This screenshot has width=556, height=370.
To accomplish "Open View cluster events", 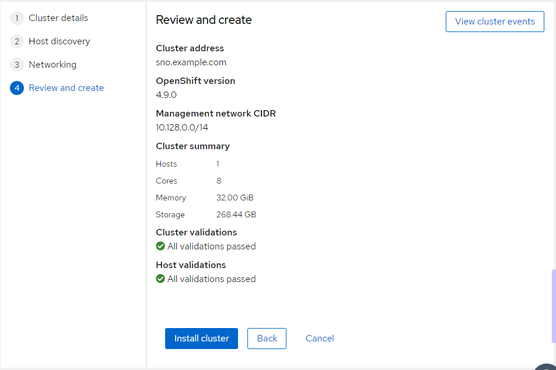I will (495, 22).
